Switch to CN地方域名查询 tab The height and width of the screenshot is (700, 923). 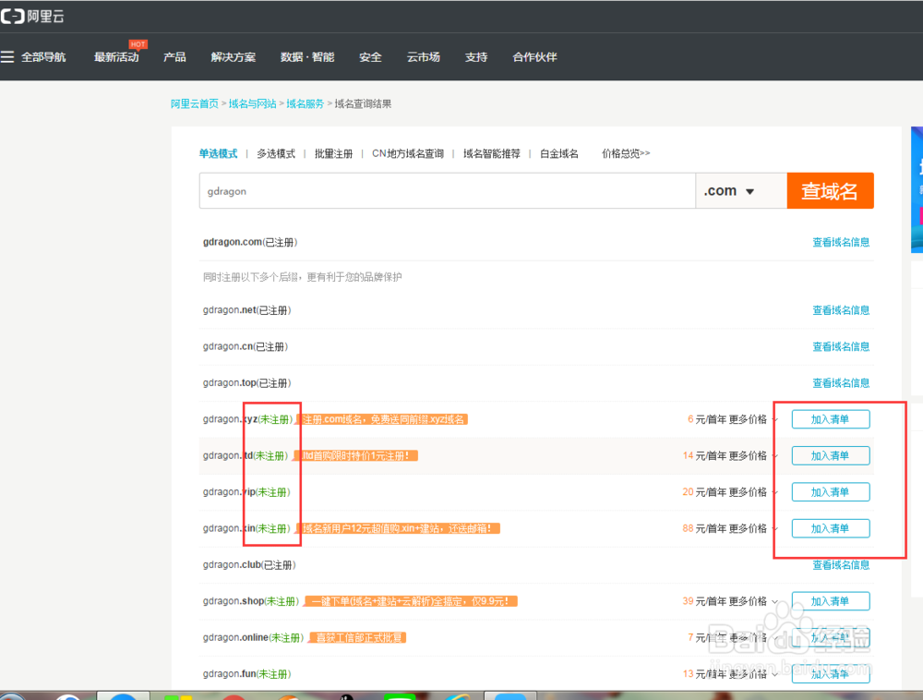[407, 153]
